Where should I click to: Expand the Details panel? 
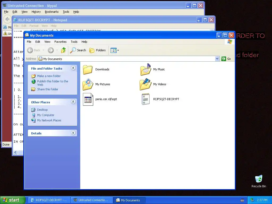click(x=73, y=133)
